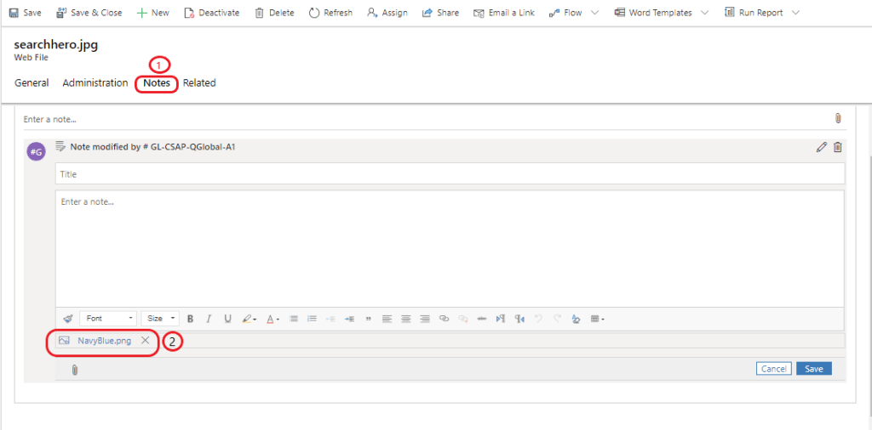Cancel the note editing

coord(773,369)
